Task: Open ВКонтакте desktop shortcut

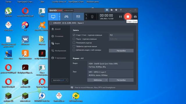Action: (25, 40)
